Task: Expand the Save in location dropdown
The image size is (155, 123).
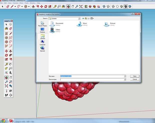Action: coord(79,18)
